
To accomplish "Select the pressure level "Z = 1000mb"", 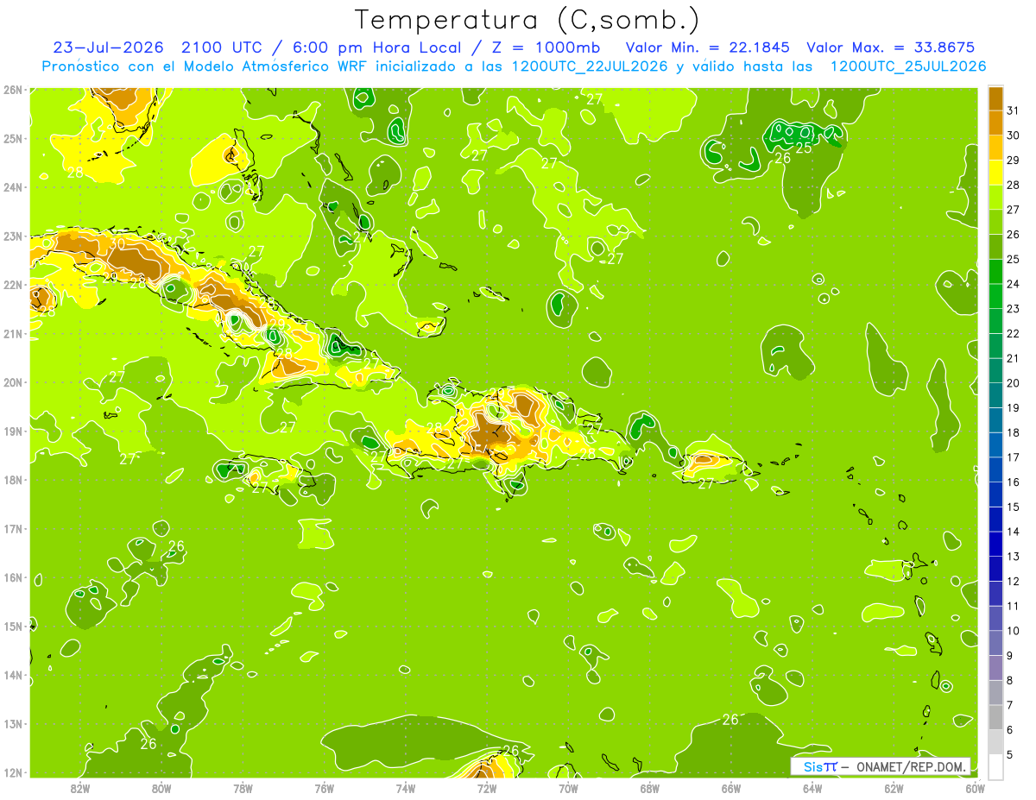I will 546,47.
